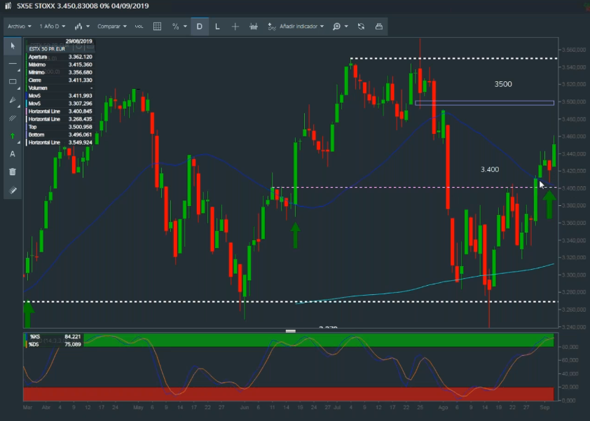Click the print chart icon

click(379, 27)
